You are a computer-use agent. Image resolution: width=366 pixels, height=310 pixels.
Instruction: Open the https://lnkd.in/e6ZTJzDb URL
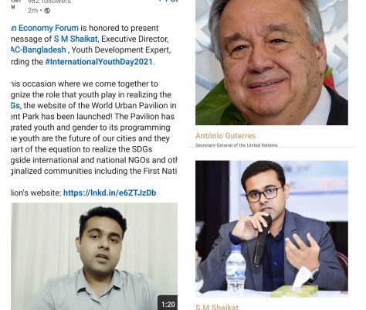110,192
